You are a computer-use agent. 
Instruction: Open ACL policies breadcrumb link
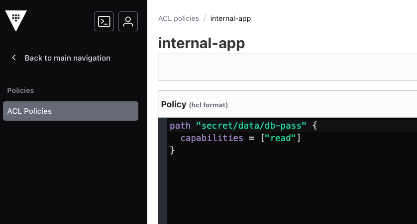click(x=179, y=18)
